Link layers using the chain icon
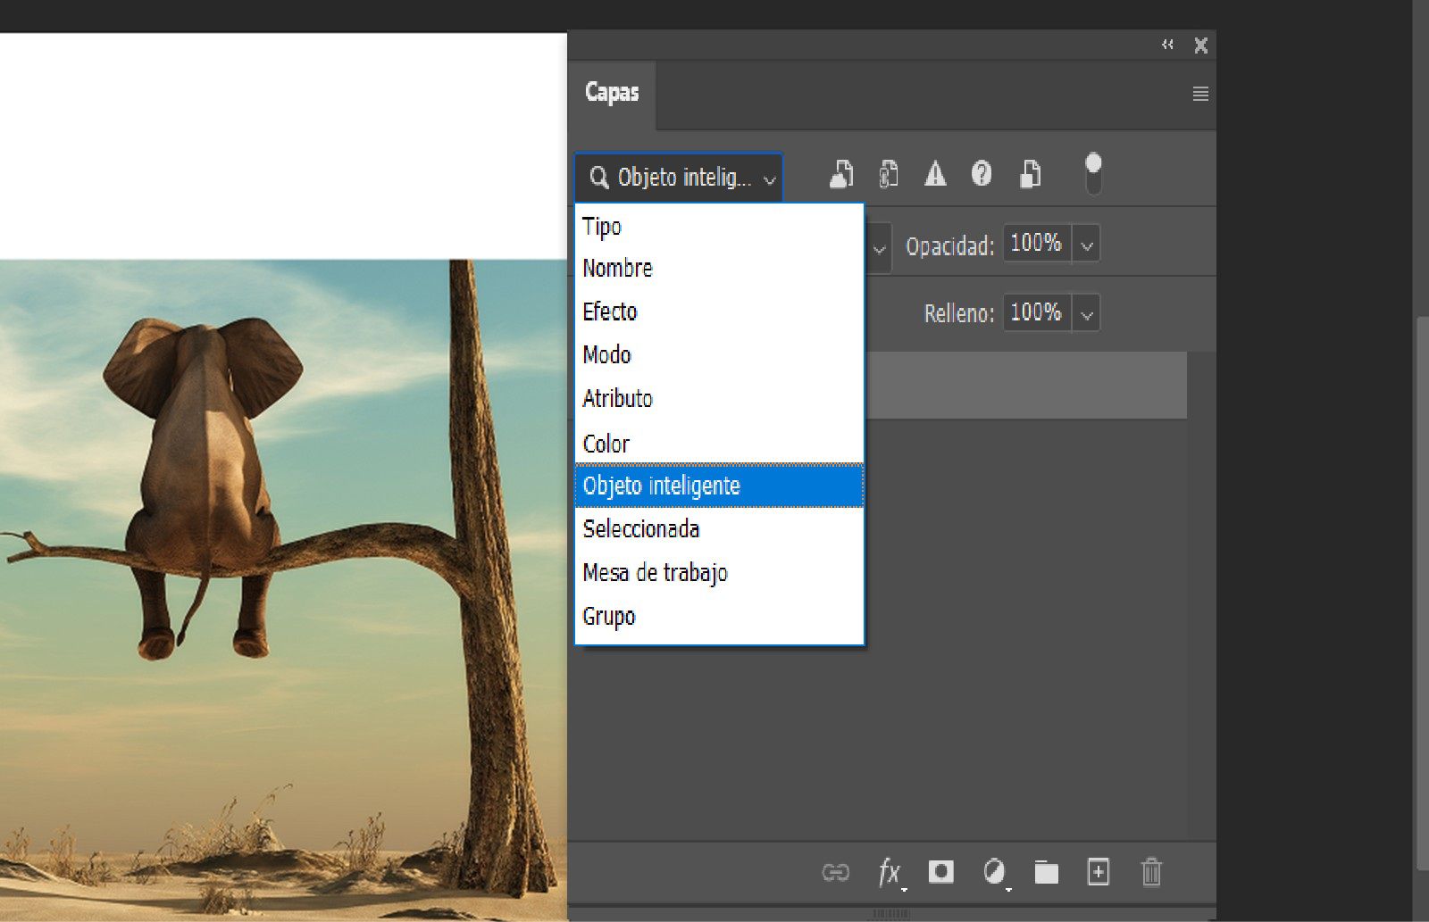Image resolution: width=1429 pixels, height=922 pixels. click(837, 873)
